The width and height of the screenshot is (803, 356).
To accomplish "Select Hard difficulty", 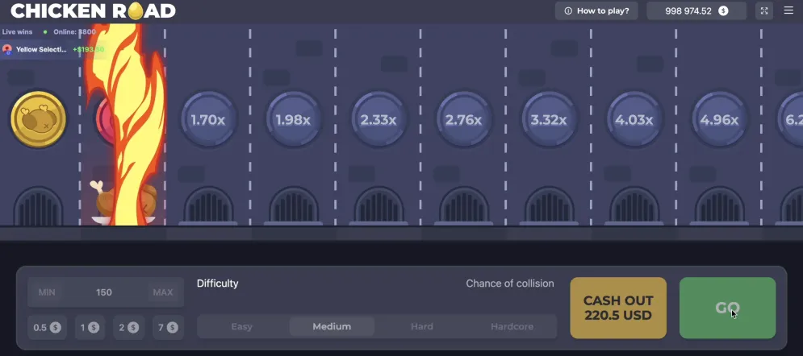I will (x=422, y=326).
